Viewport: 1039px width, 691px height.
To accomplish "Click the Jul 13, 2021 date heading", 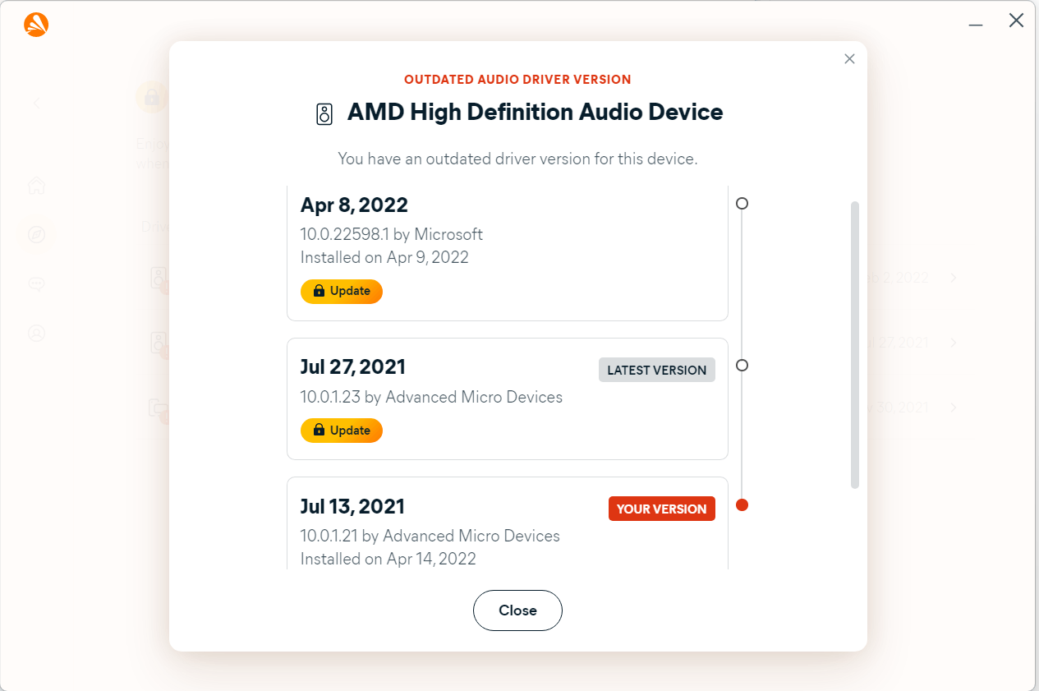I will [352, 506].
